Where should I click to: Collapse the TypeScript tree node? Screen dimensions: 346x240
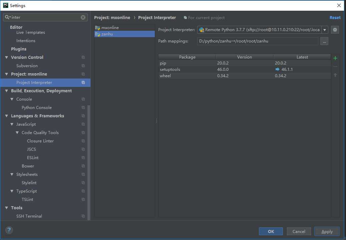[x=12, y=191]
